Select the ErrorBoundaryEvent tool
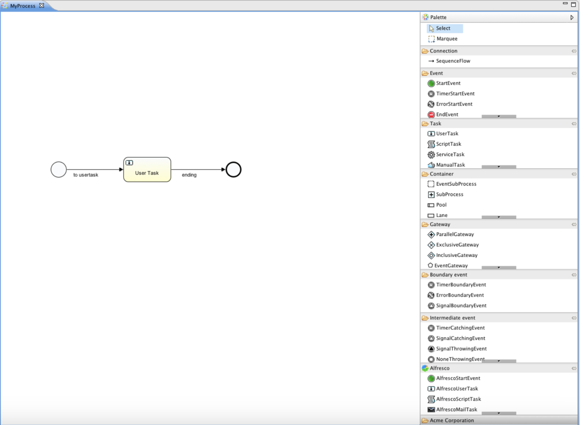The width and height of the screenshot is (580, 425). coord(456,295)
